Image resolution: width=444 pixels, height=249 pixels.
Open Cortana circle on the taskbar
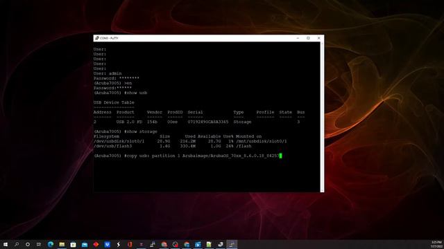[x=28, y=244]
